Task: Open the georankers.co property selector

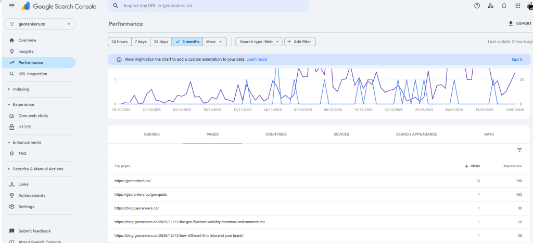Action: click(x=40, y=24)
